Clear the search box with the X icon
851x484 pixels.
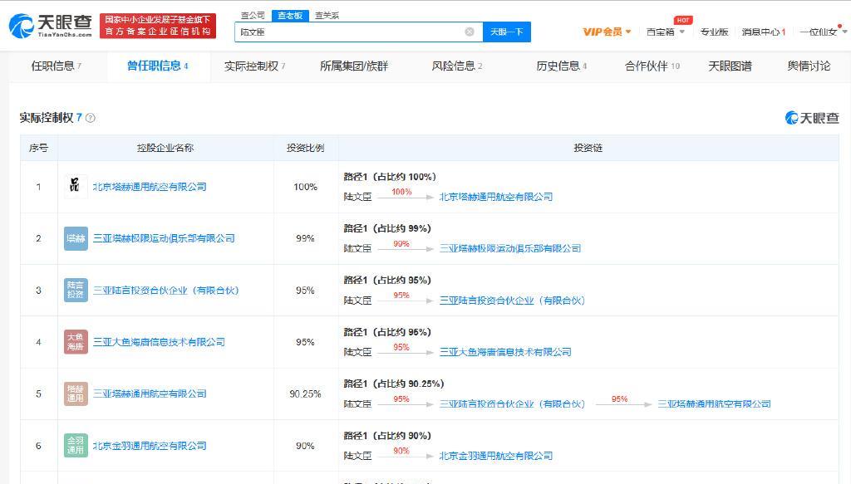click(x=470, y=32)
